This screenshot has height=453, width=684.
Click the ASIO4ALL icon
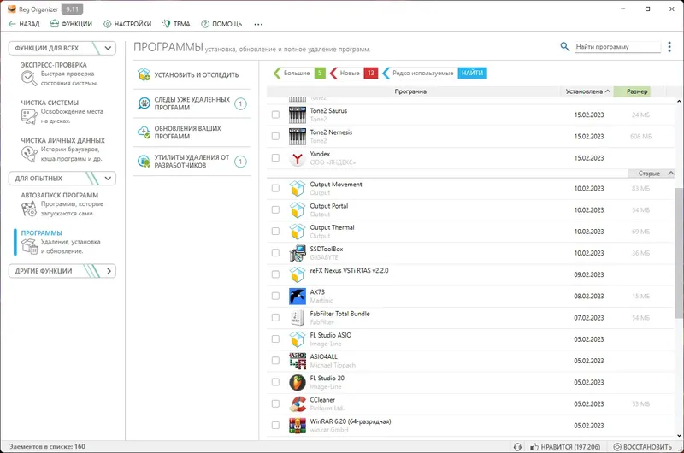[298, 361]
